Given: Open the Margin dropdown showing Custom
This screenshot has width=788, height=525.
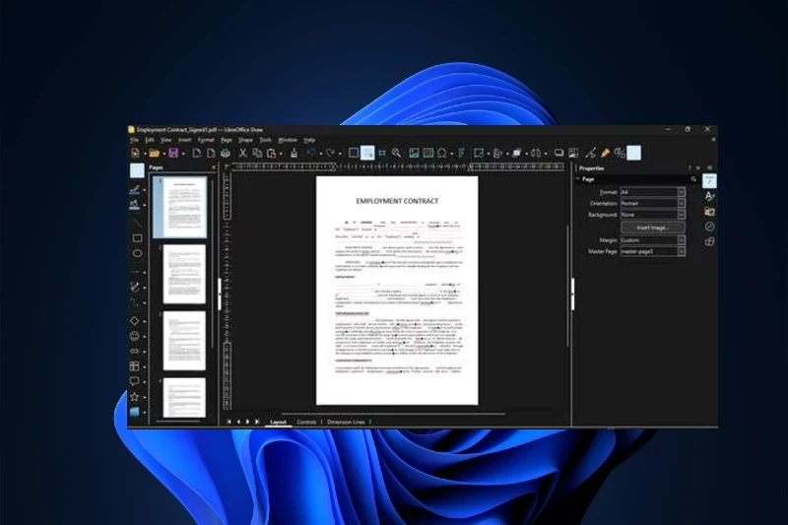Looking at the screenshot, I should pyautogui.click(x=652, y=240).
